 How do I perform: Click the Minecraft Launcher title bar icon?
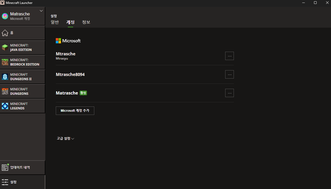(3, 3)
